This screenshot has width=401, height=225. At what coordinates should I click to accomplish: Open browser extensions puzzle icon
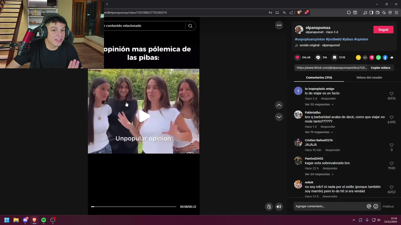(349, 12)
